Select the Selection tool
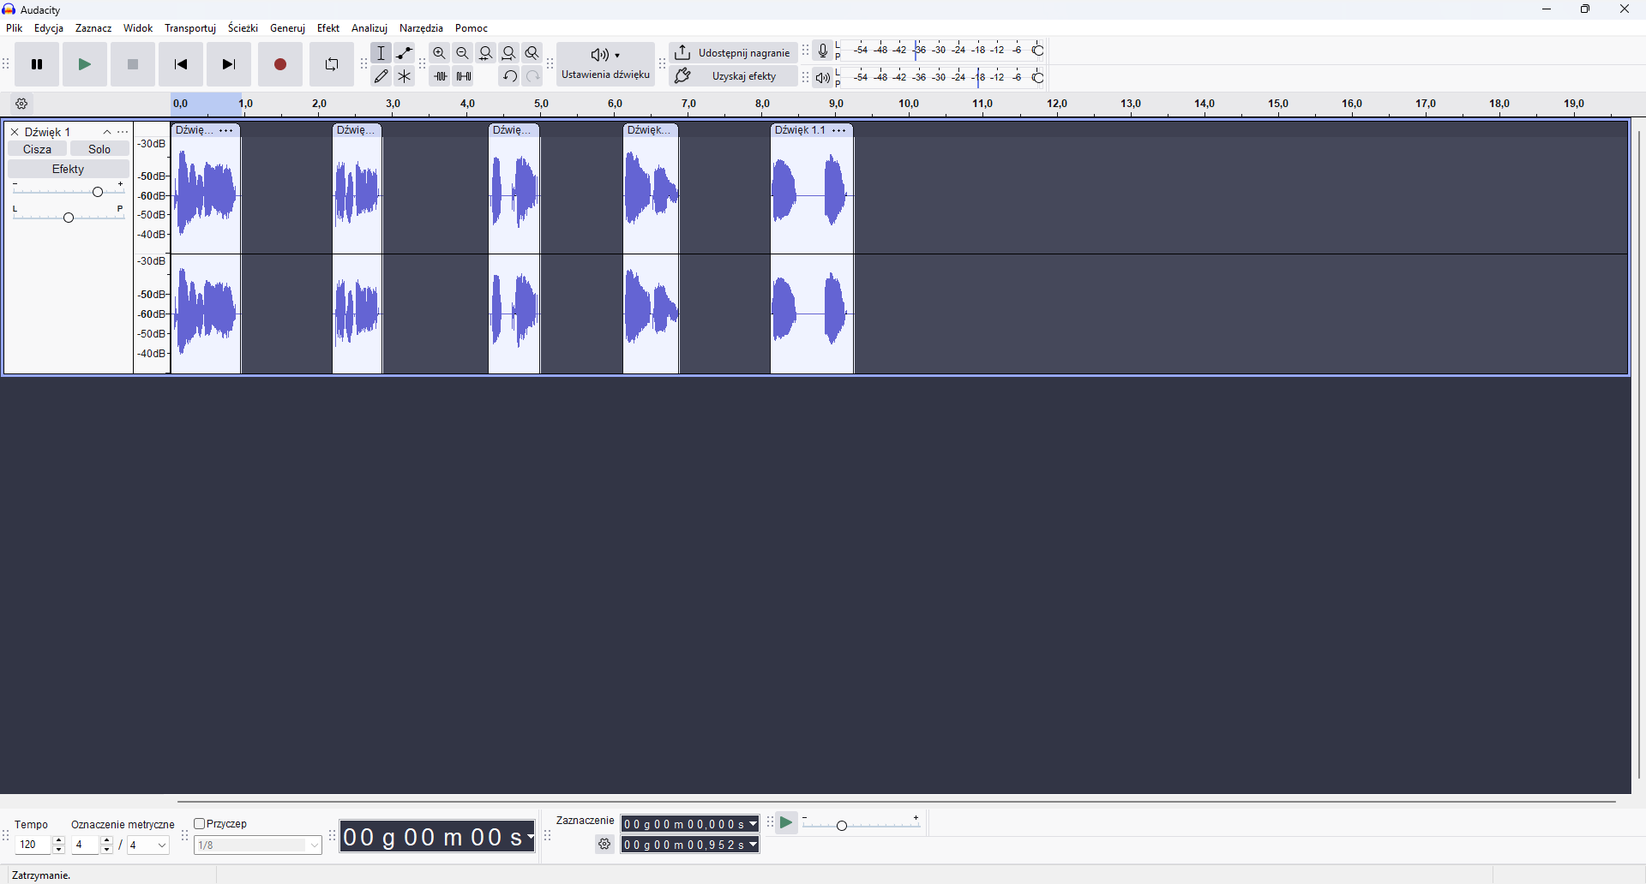This screenshot has height=884, width=1646. point(381,52)
